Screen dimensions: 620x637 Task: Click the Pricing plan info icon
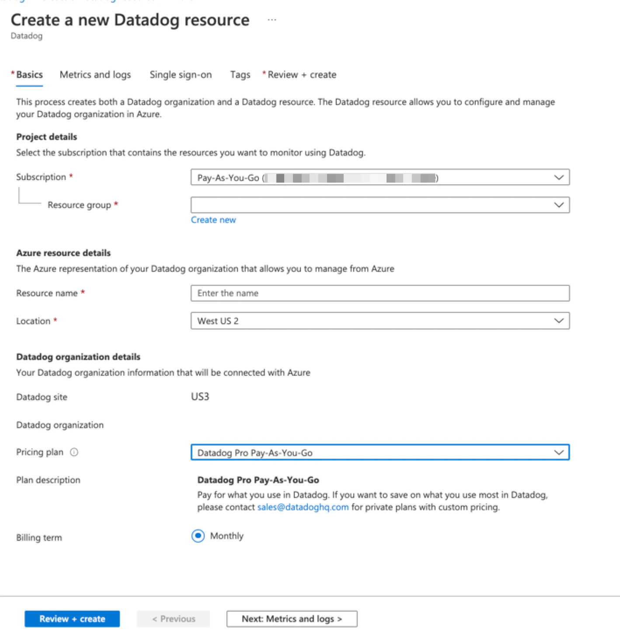74,452
